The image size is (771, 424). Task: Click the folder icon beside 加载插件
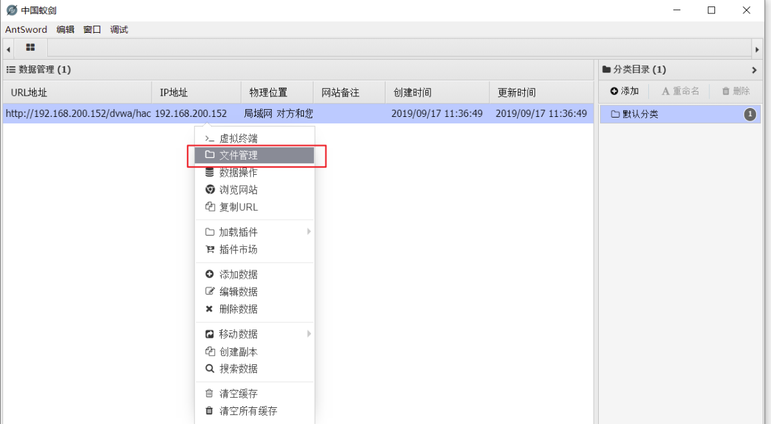coord(209,232)
